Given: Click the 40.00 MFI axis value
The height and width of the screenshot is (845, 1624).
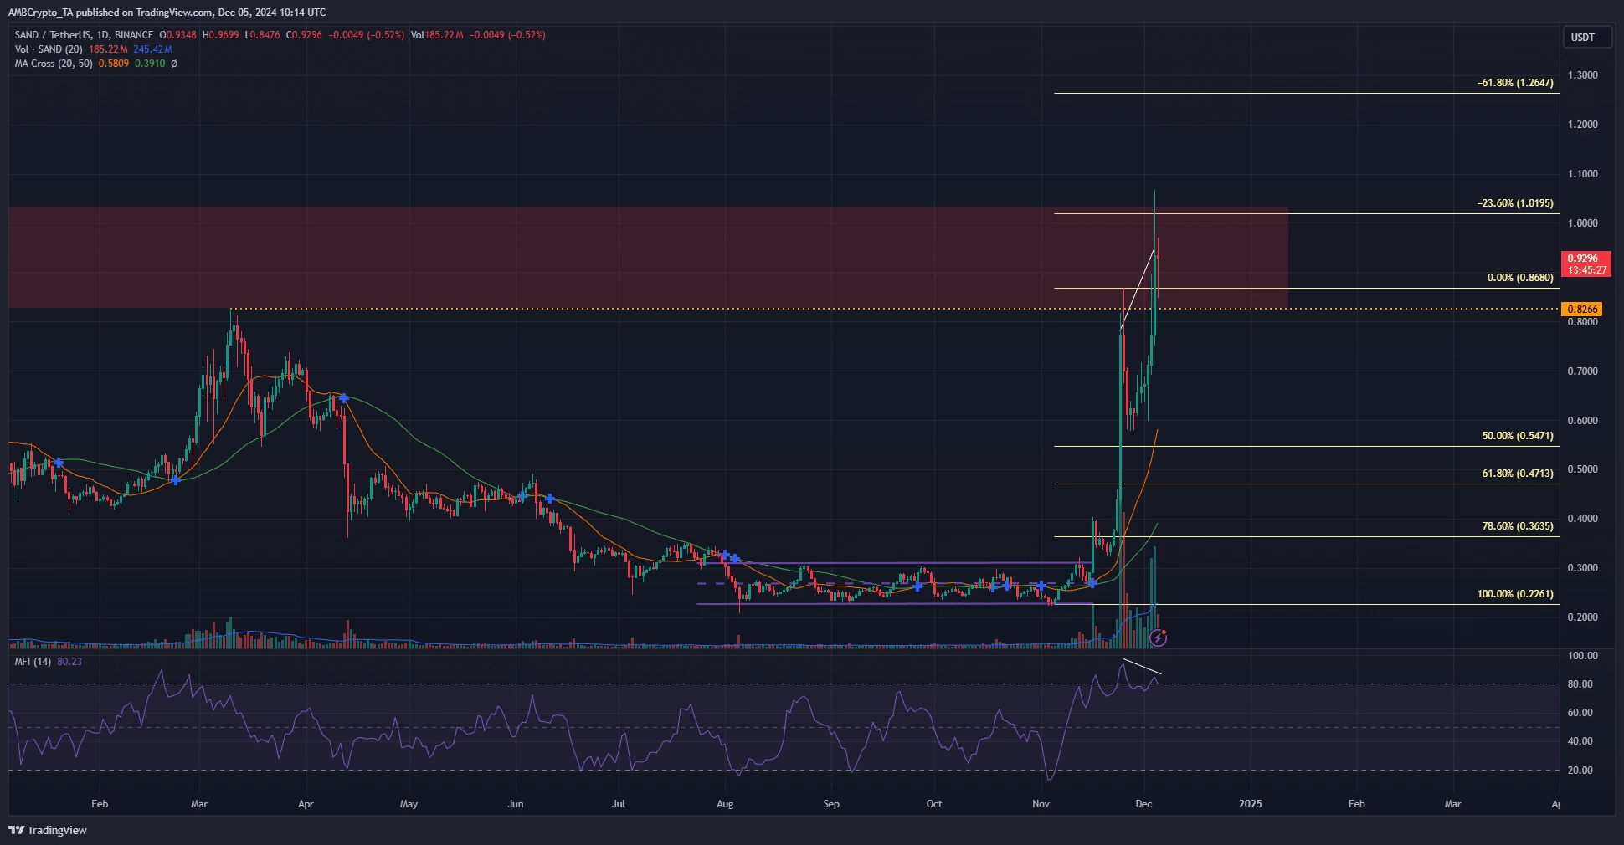Looking at the screenshot, I should [x=1580, y=741].
